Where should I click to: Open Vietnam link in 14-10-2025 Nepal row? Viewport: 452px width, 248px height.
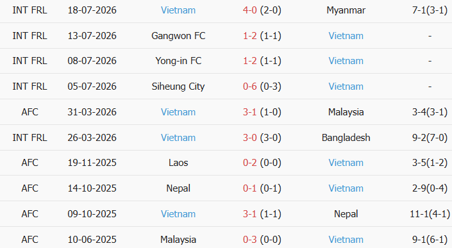click(x=346, y=188)
